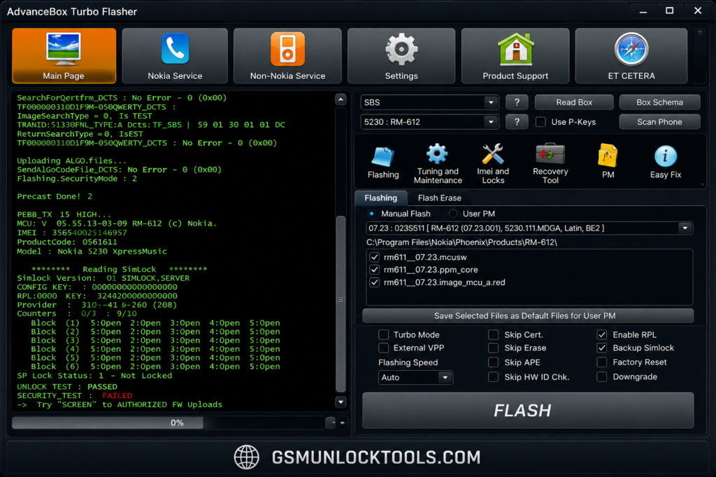Minimize the AdvanceBox Turbo Flasher window

coord(643,11)
